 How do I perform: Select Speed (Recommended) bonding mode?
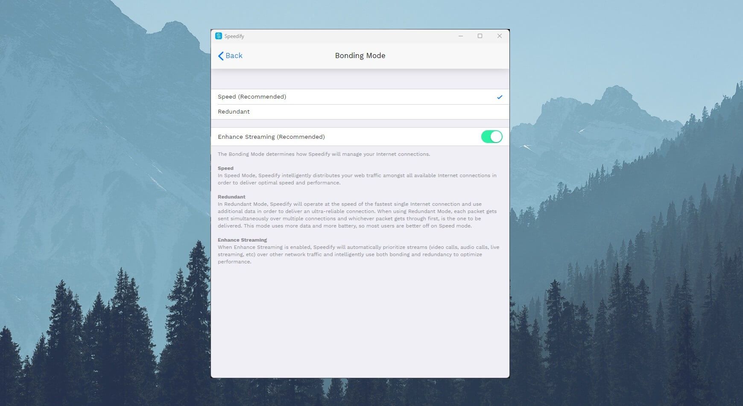(360, 97)
